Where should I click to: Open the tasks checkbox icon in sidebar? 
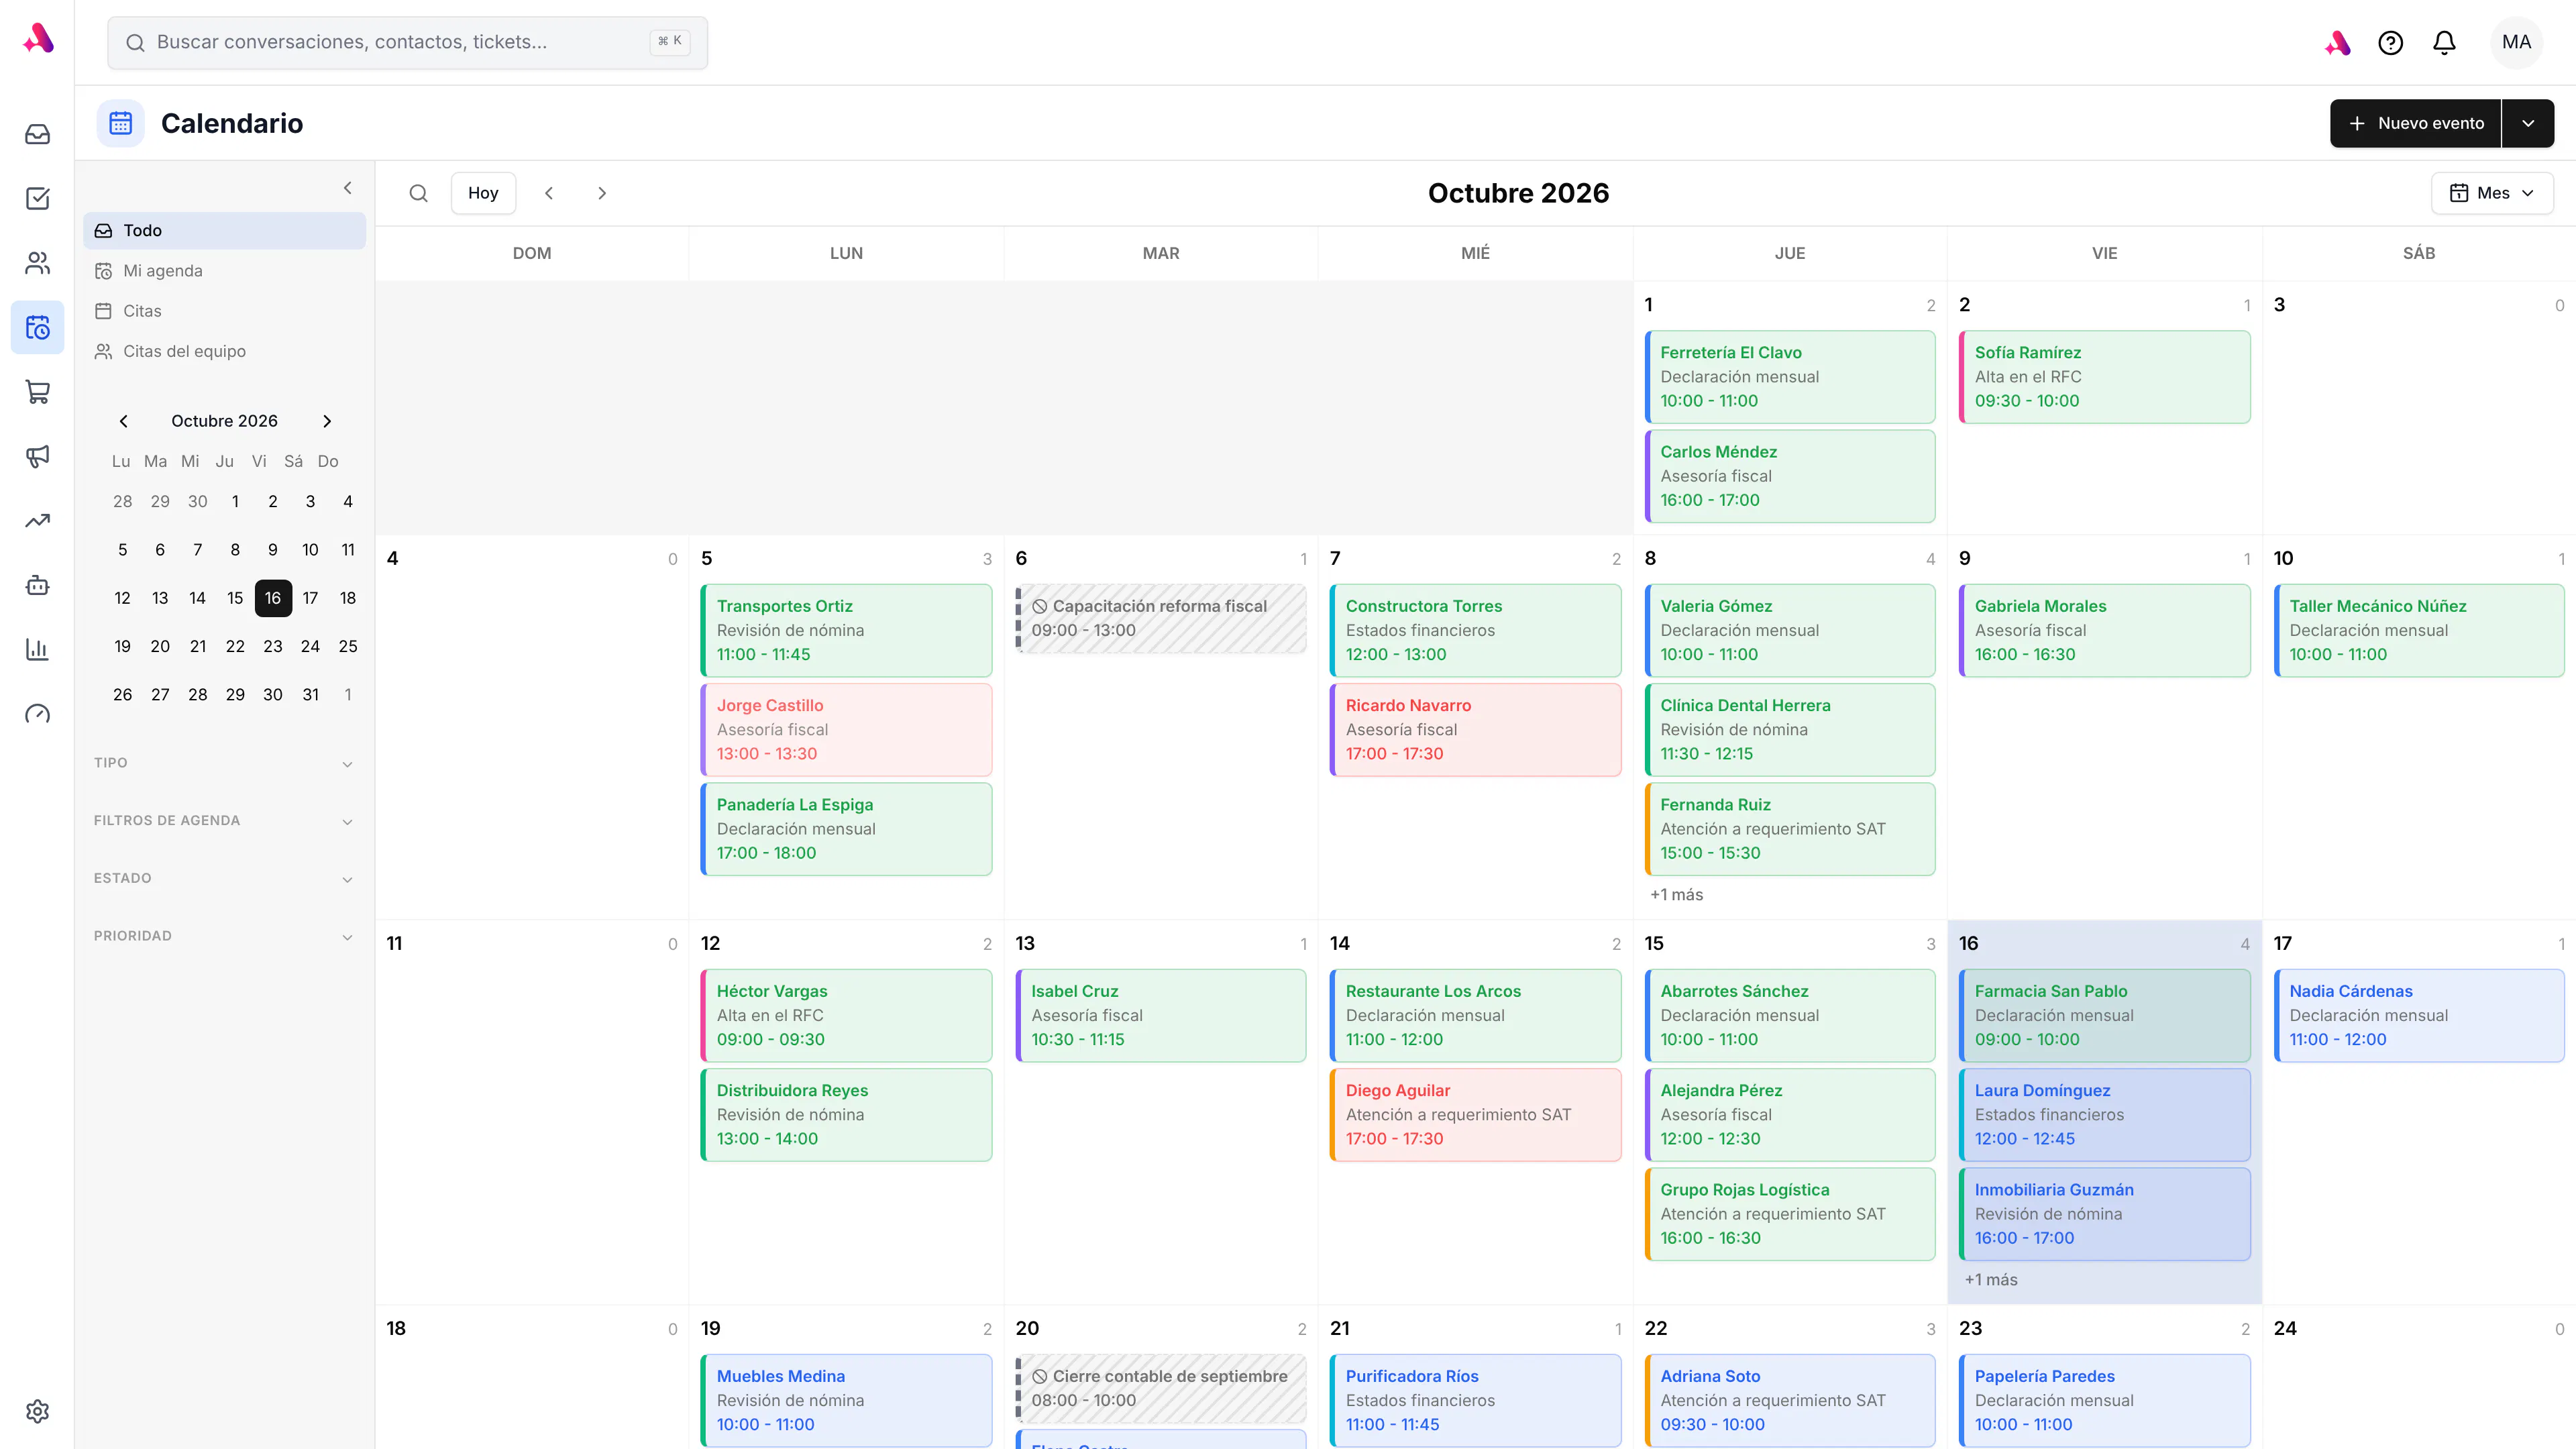pyautogui.click(x=37, y=198)
